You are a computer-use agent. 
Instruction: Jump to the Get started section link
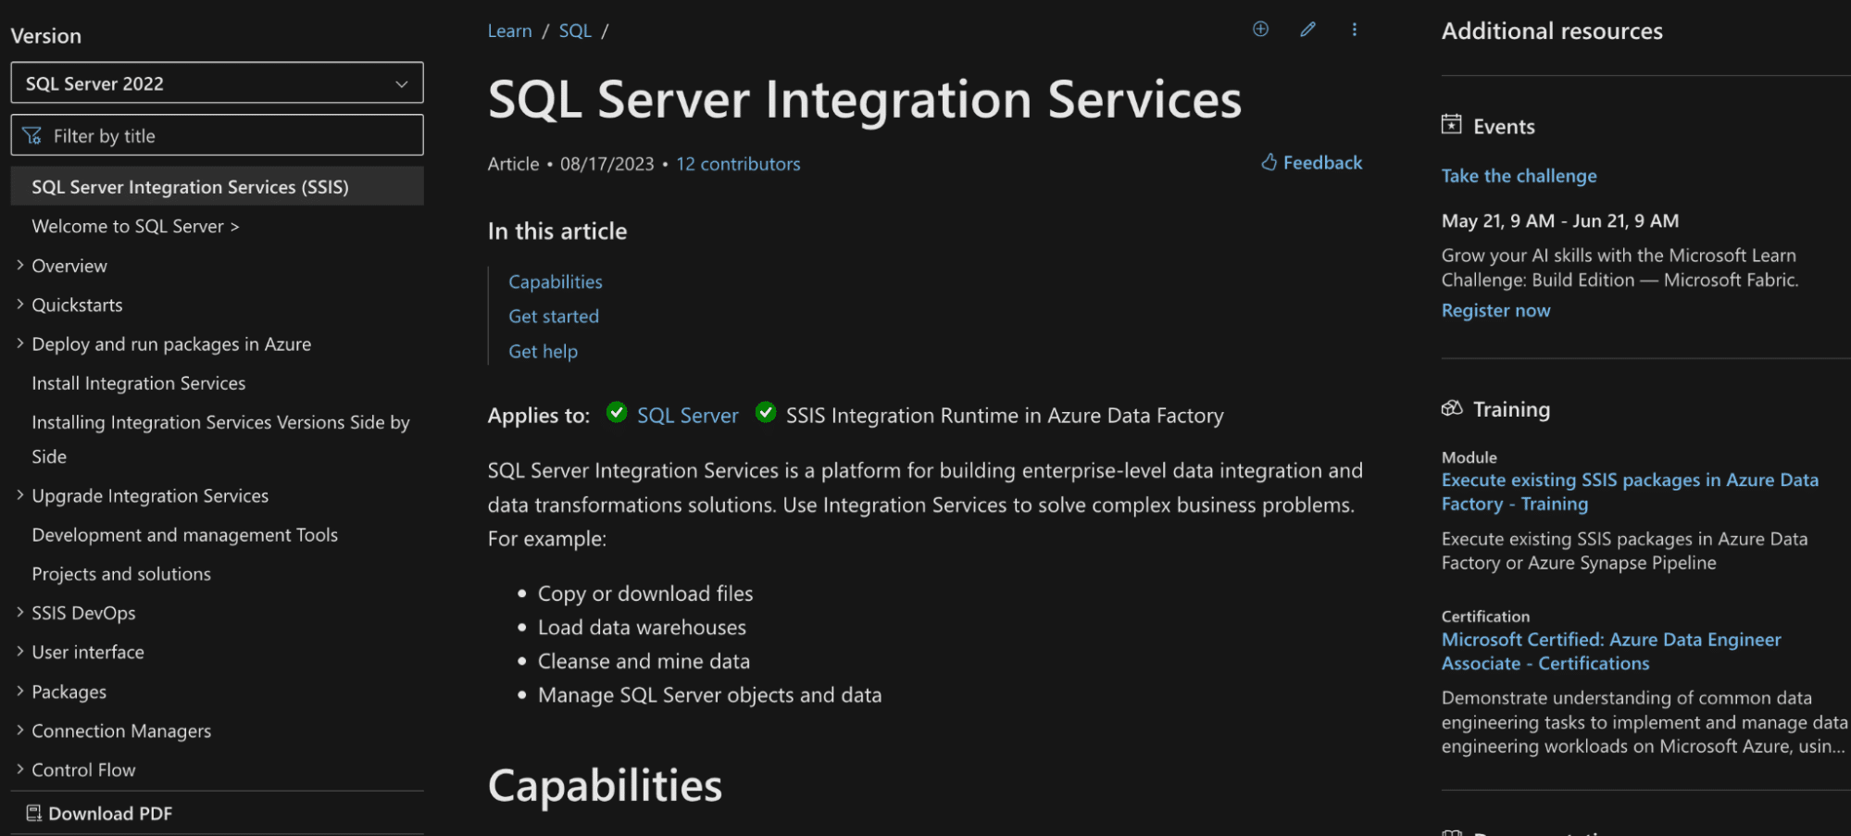[x=554, y=317]
